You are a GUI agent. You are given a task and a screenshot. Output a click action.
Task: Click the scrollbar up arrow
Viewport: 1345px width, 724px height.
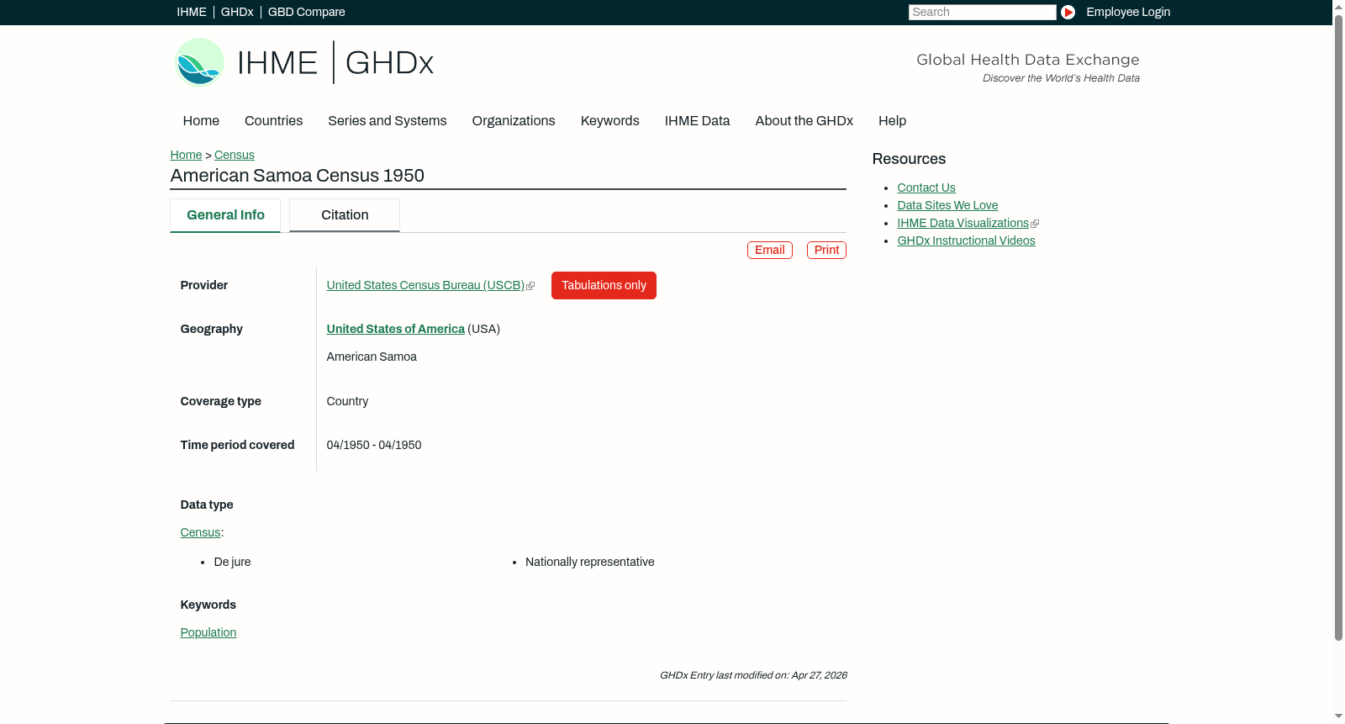(x=1338, y=6)
